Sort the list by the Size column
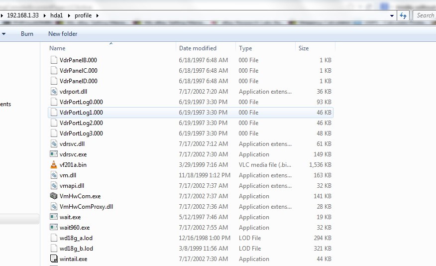Viewport: 436px width, 266px height. tap(304, 48)
